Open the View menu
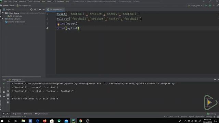This screenshot has width=219, height=123. pyautogui.click(x=15, y=1)
